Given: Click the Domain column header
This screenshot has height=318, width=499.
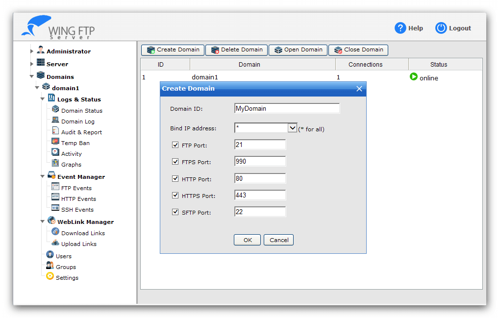Looking at the screenshot, I should click(x=249, y=65).
